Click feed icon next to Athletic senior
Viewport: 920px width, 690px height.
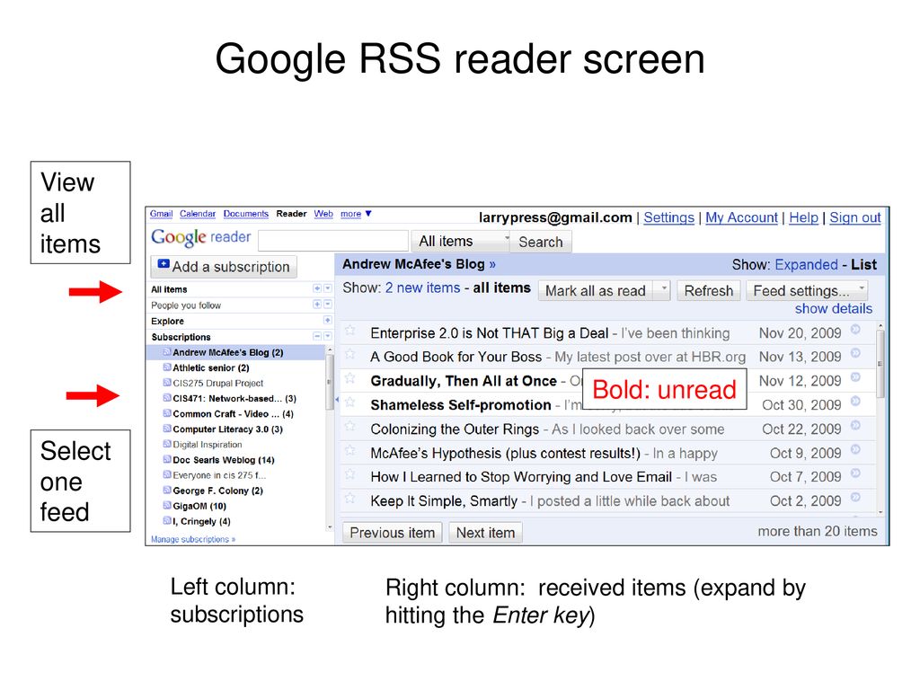[166, 367]
